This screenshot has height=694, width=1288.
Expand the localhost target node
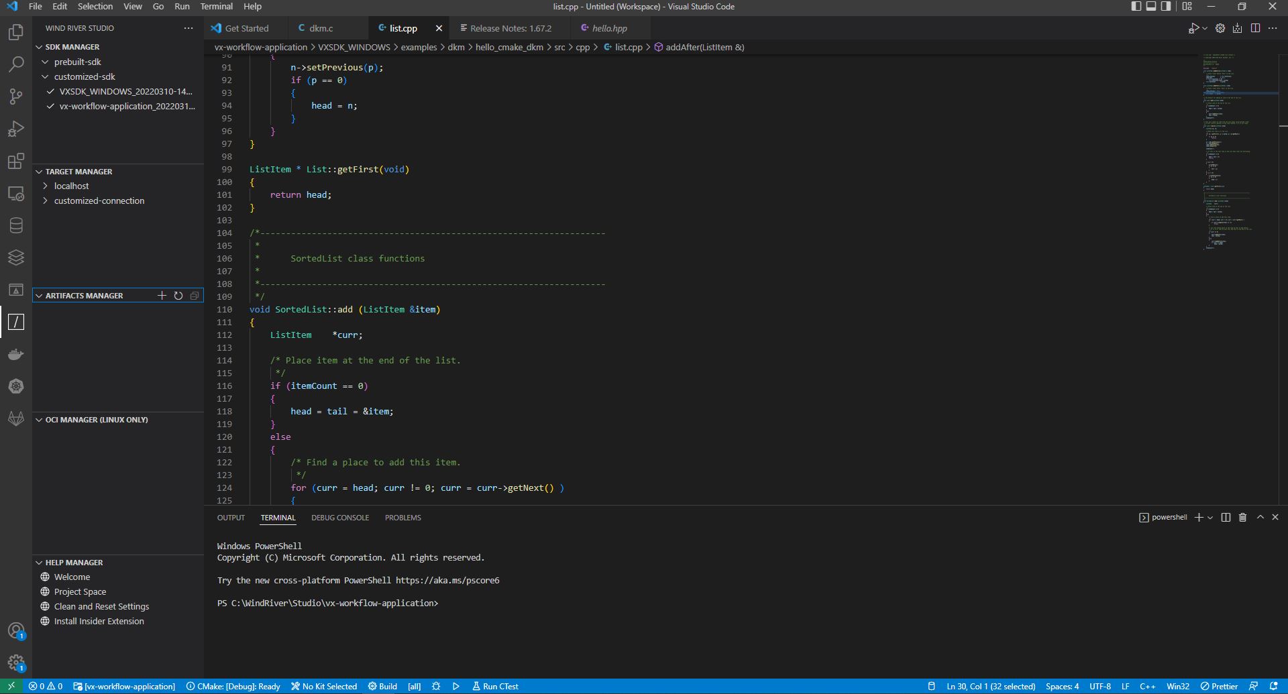[46, 186]
